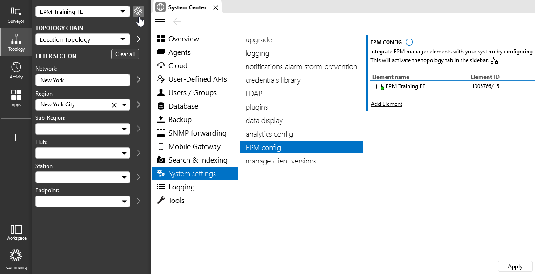Open the Activity sidebar icon

[16, 71]
